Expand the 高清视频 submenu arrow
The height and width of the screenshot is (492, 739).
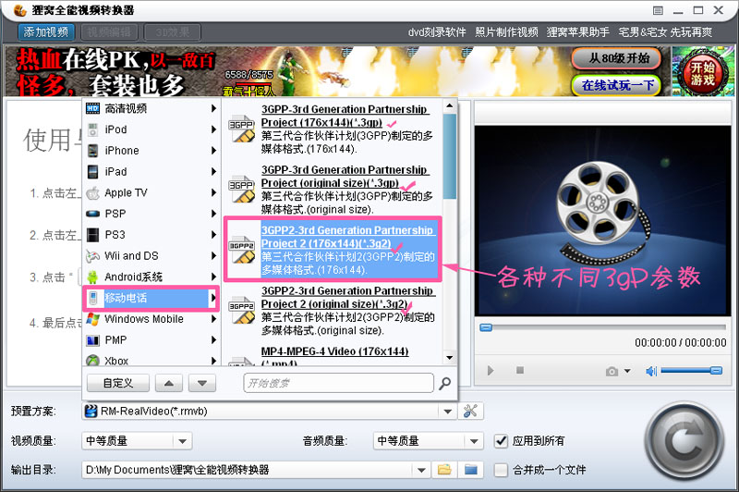213,108
